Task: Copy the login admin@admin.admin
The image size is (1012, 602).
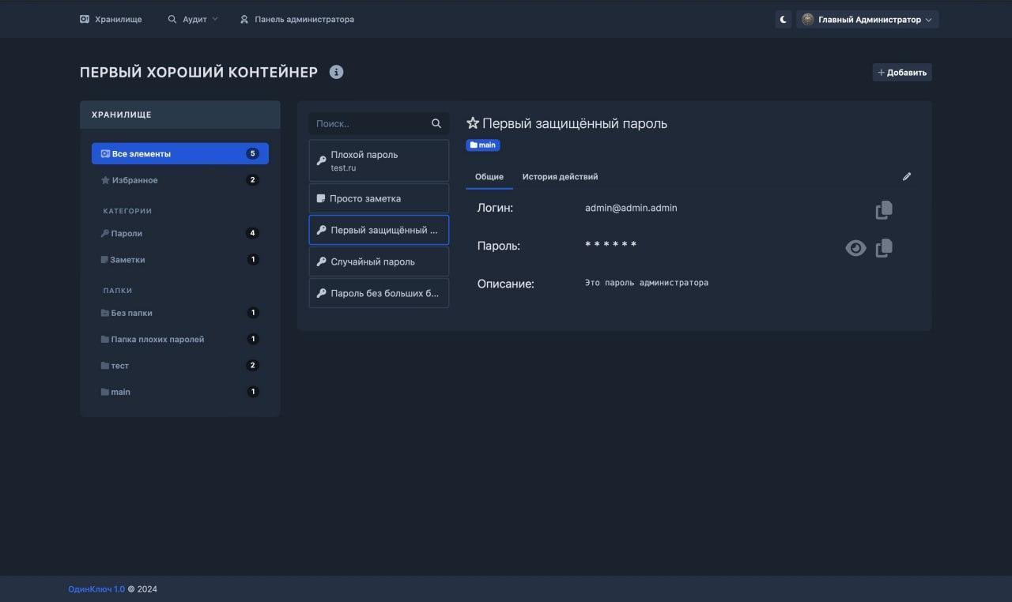Action: [x=884, y=209]
